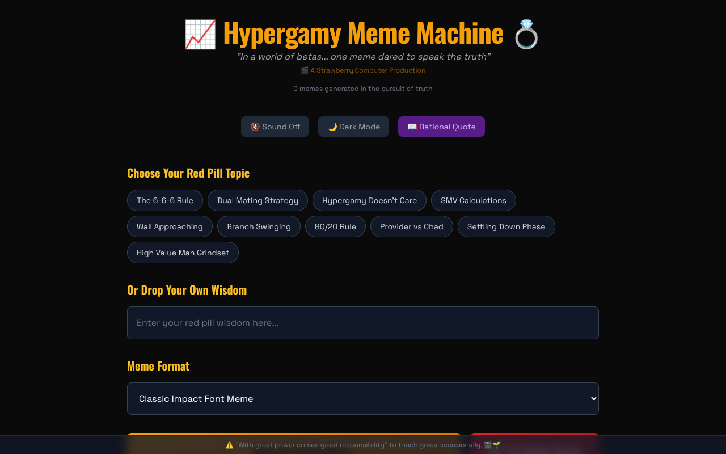726x454 pixels.
Task: Click the red pill wisdom text field
Action: pyautogui.click(x=363, y=322)
